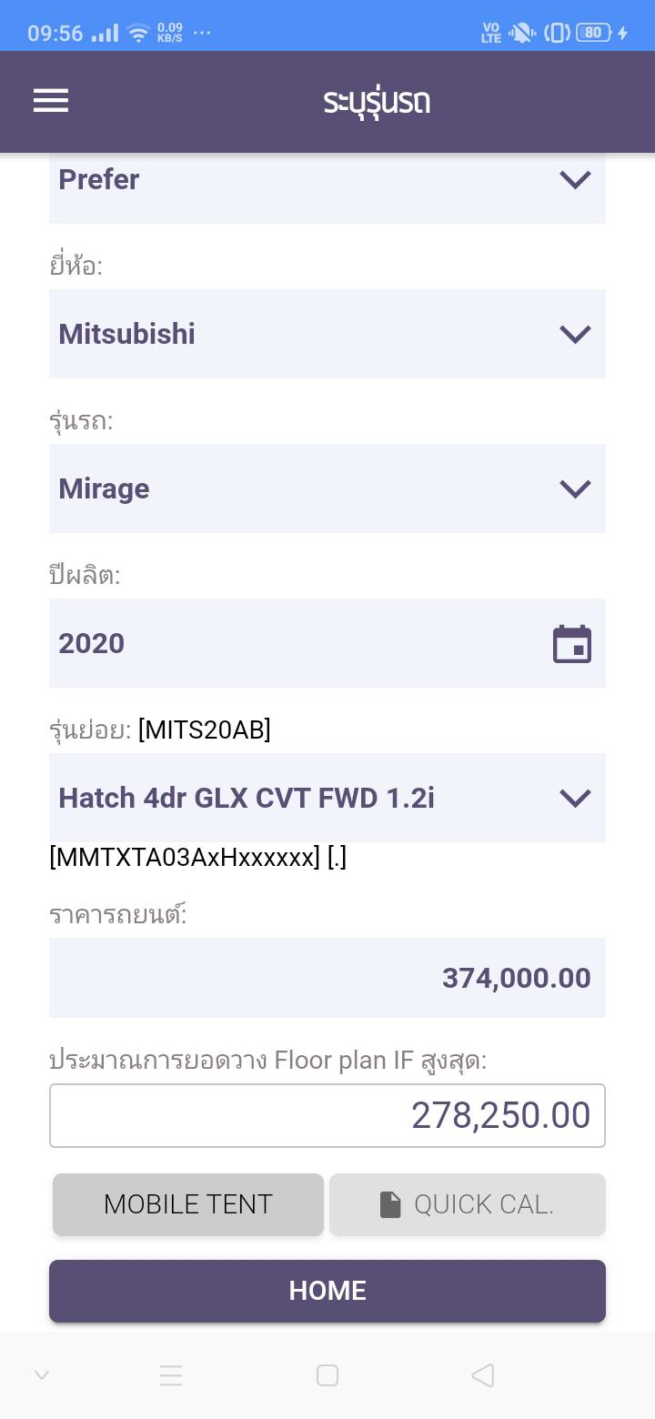Viewport: 655px width, 1419px height.
Task: Tap the Wi-Fi icon in status bar
Action: pos(138,35)
